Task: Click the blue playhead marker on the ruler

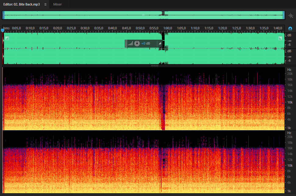Action: [3, 30]
